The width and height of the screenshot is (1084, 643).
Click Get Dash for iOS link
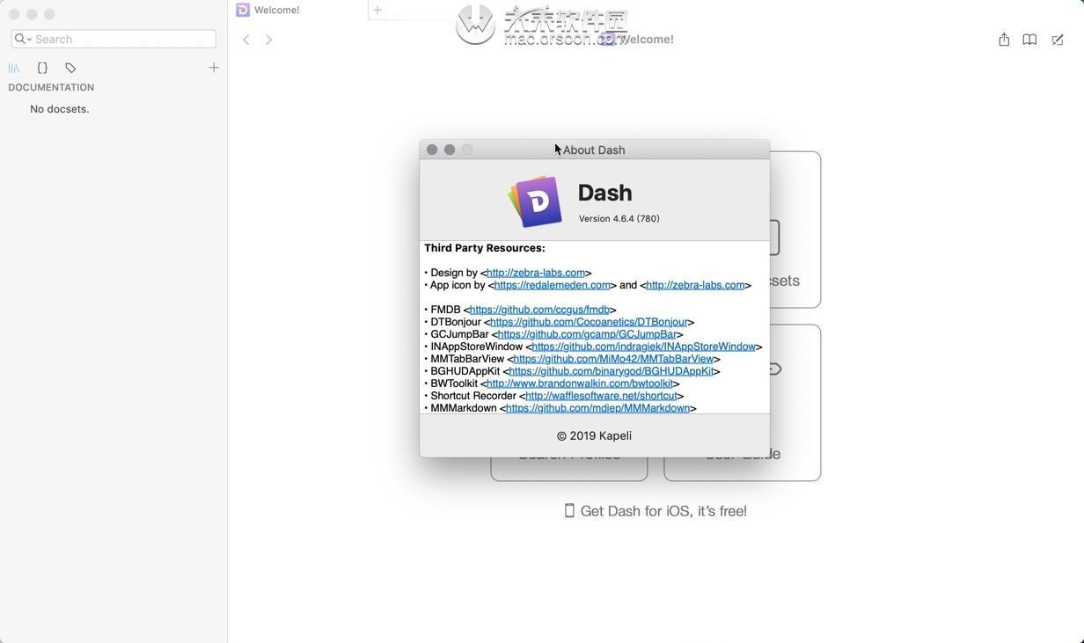coord(663,511)
